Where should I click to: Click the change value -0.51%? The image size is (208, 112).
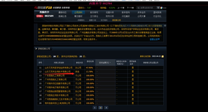(x=111, y=8)
